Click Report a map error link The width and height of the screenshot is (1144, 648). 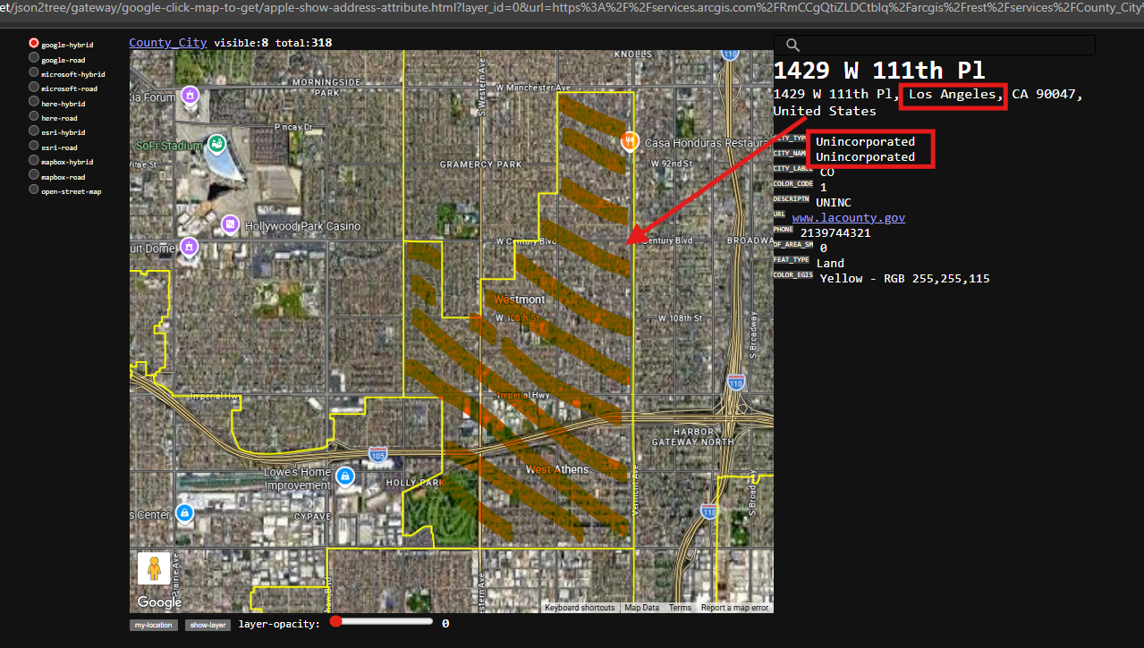(734, 608)
